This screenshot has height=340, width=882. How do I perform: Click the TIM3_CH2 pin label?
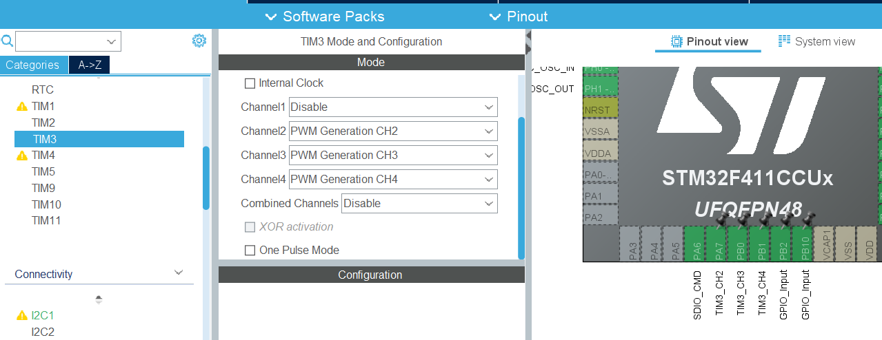(719, 293)
